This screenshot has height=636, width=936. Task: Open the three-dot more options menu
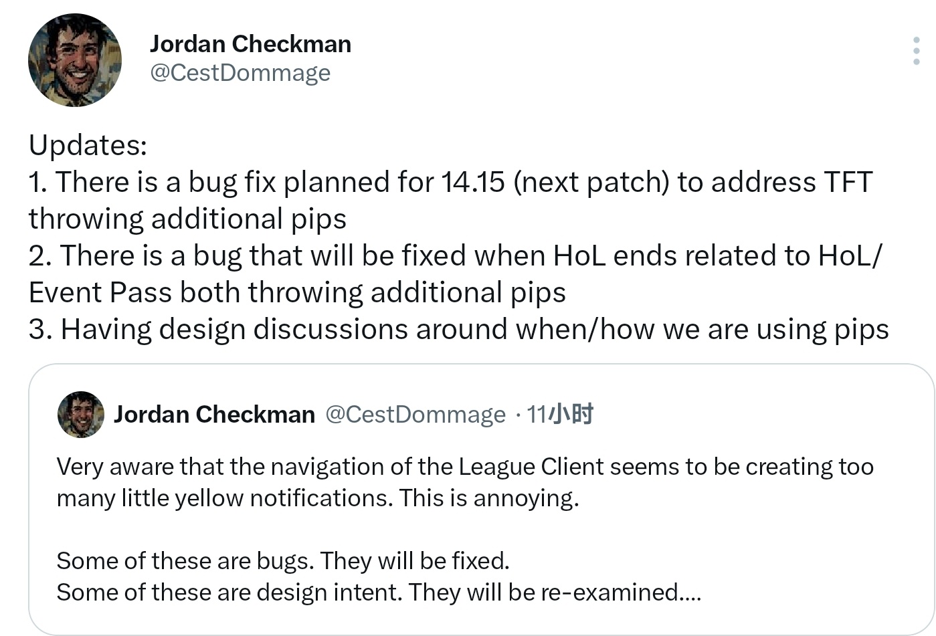(x=916, y=51)
